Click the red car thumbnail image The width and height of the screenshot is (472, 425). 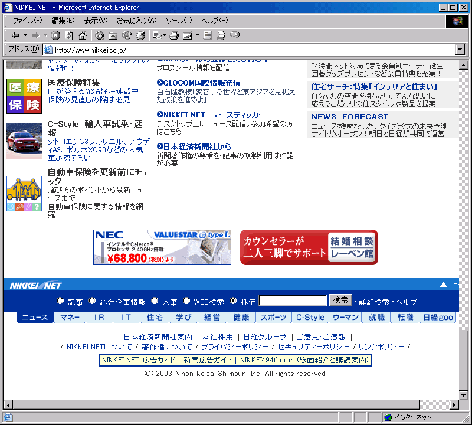coord(24,141)
